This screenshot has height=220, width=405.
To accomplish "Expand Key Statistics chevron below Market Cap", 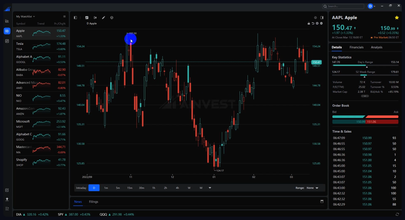I will pyautogui.click(x=365, y=96).
